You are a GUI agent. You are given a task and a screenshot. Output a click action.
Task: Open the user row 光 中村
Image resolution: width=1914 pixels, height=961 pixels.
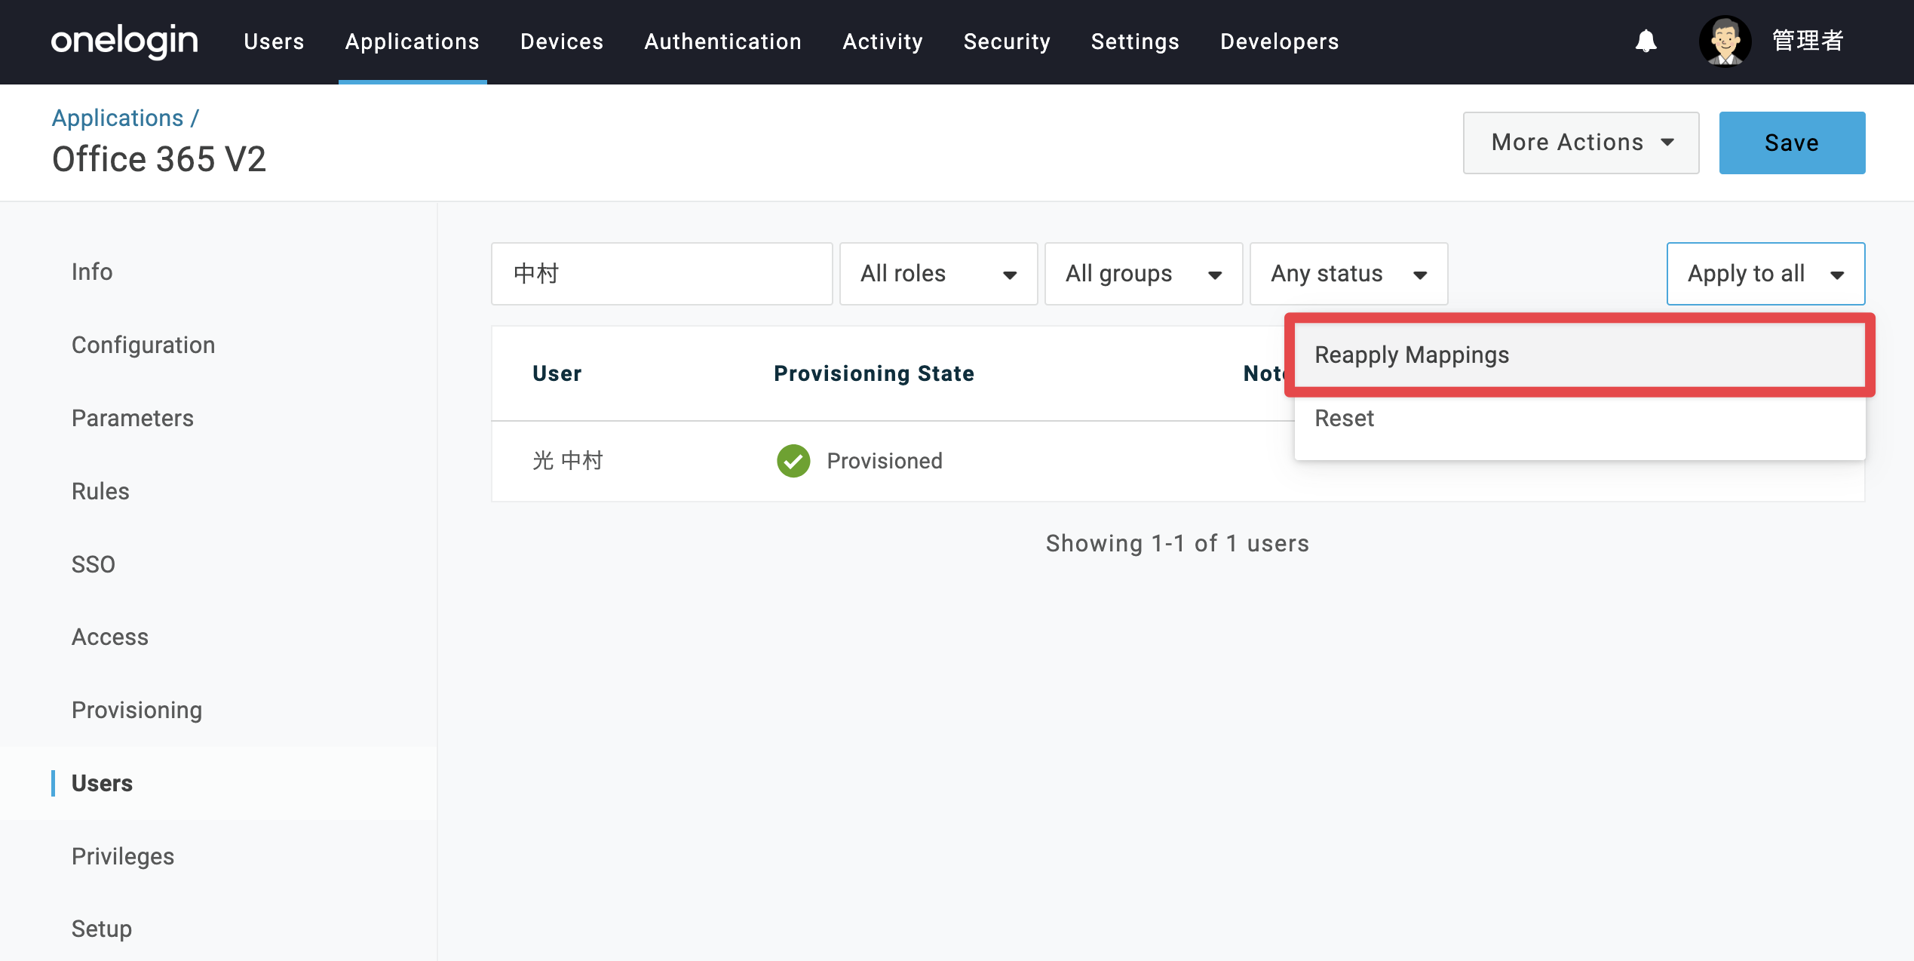click(x=1178, y=461)
